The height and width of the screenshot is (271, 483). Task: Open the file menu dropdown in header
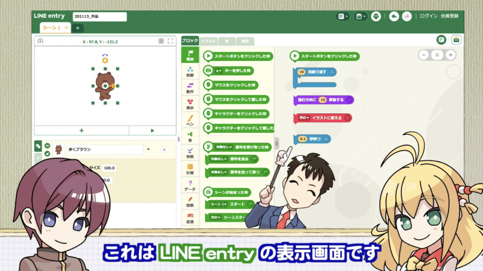pyautogui.click(x=342, y=16)
